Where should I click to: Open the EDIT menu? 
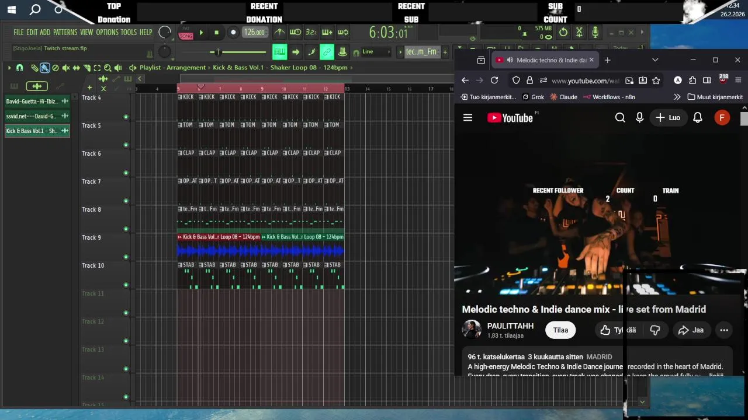pyautogui.click(x=32, y=32)
